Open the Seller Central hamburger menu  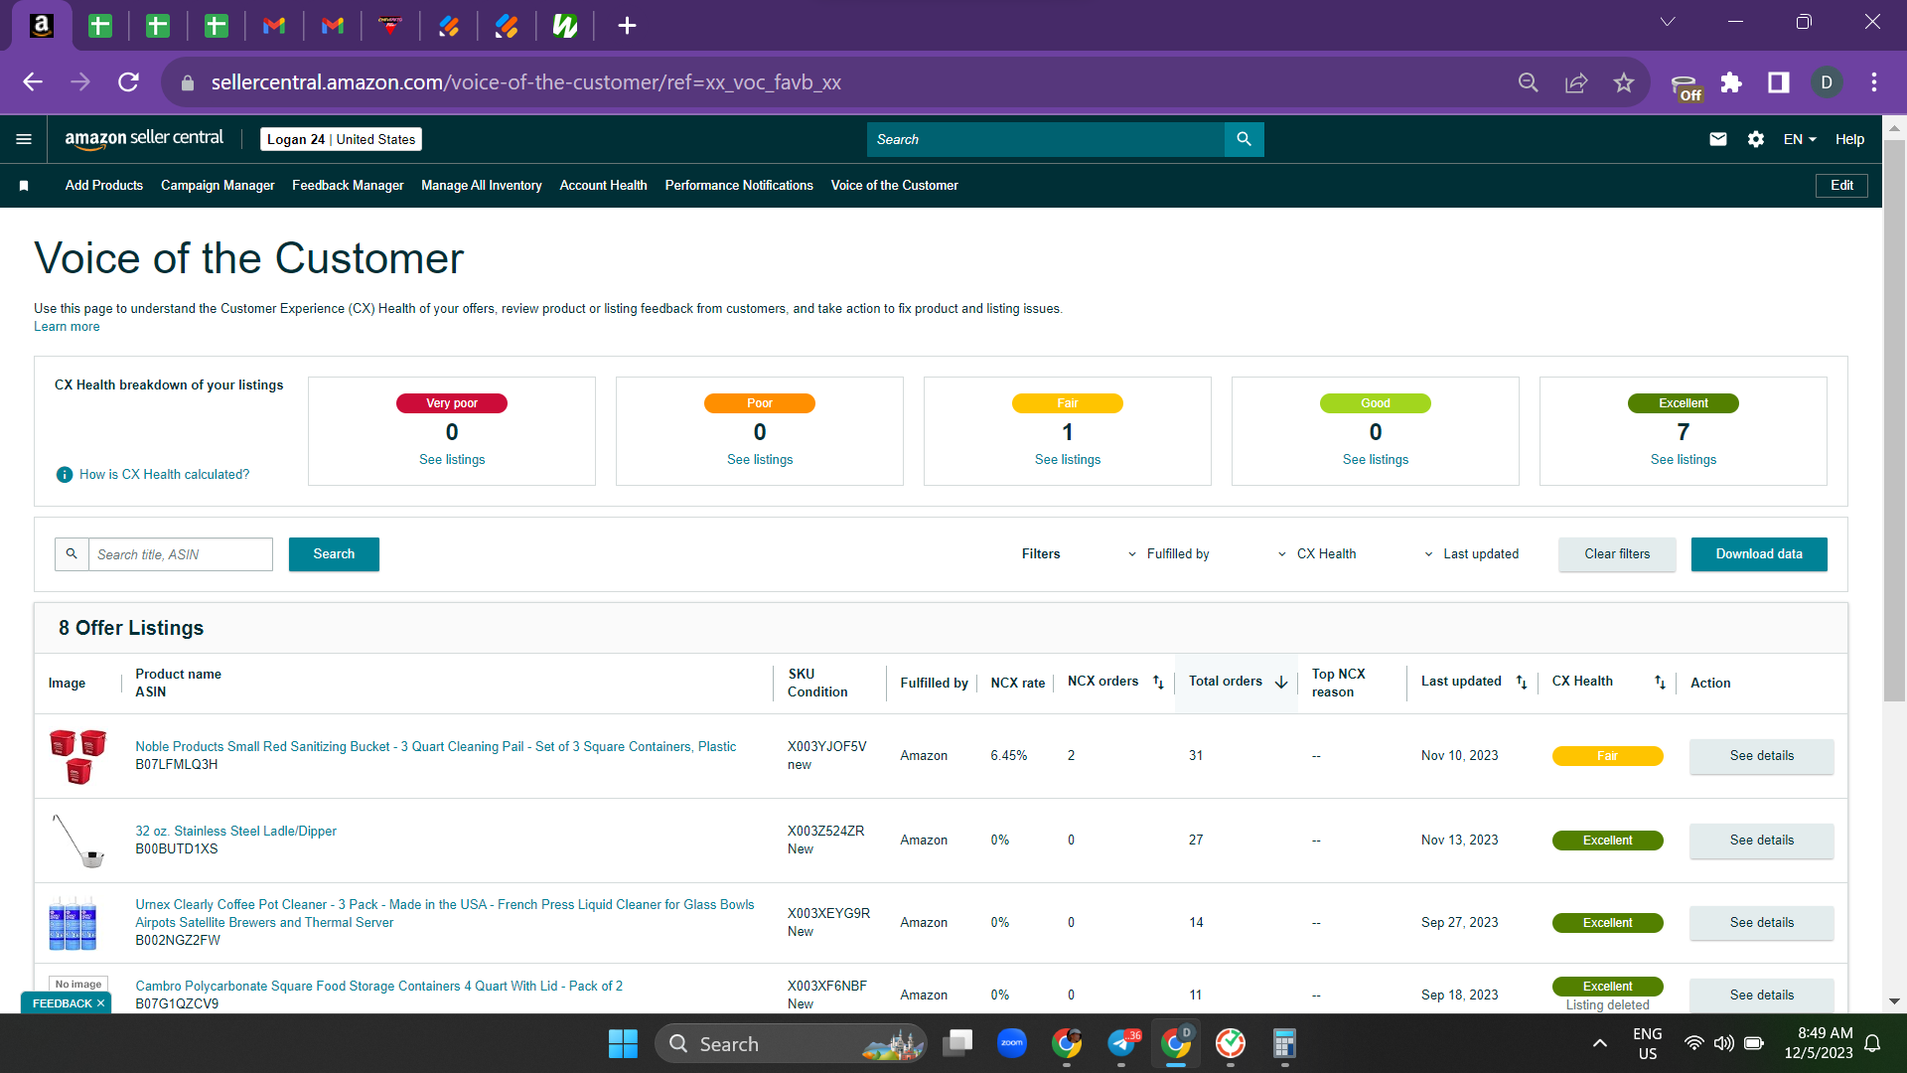[24, 139]
